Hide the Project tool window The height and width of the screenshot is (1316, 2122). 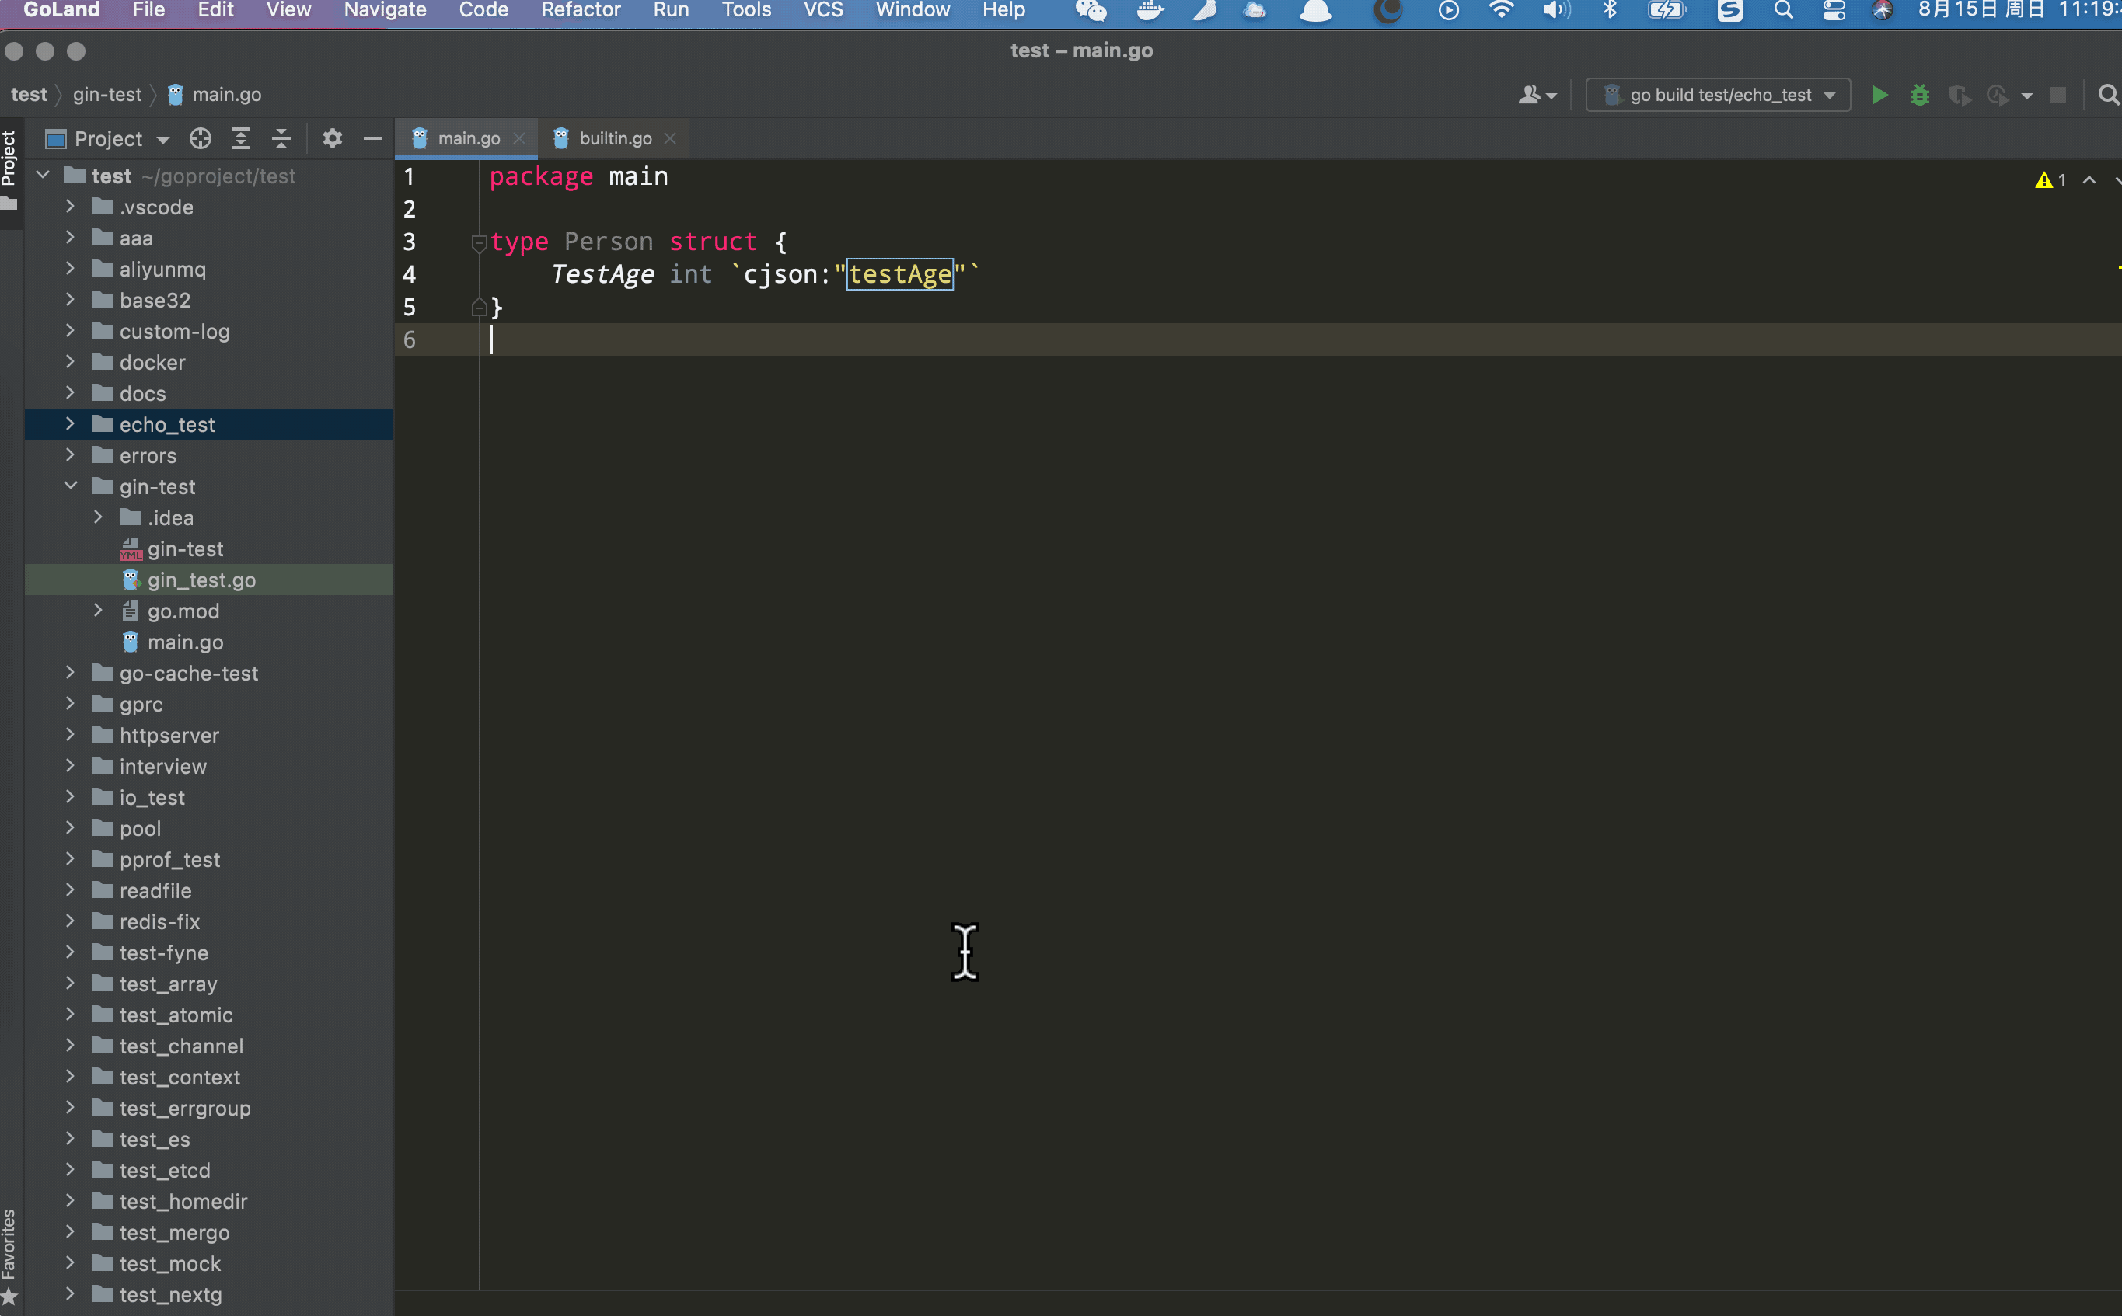pos(372,138)
